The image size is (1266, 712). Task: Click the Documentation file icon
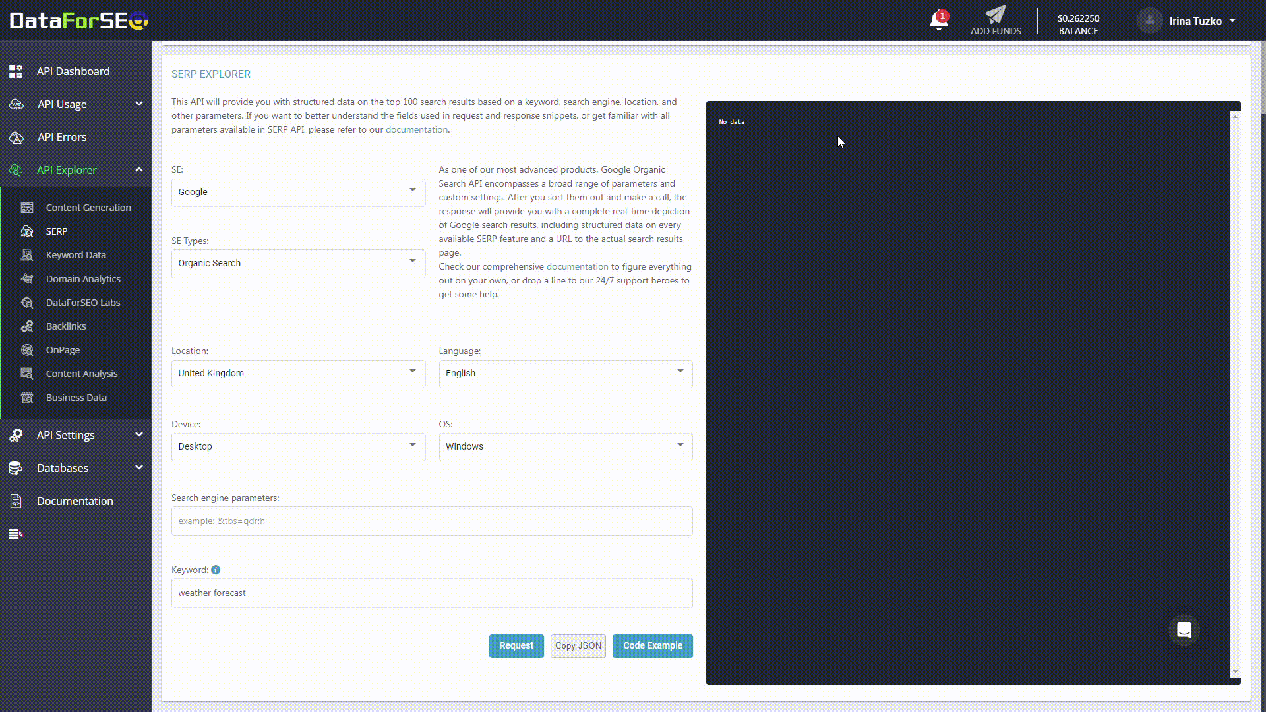[x=16, y=501]
